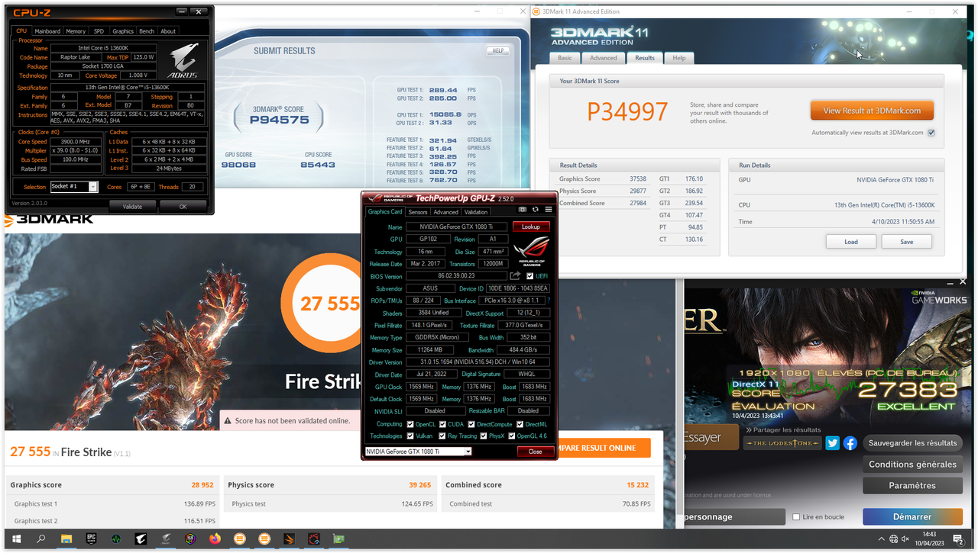
Task: Open the CPU-Z Bench tab
Action: click(x=147, y=31)
